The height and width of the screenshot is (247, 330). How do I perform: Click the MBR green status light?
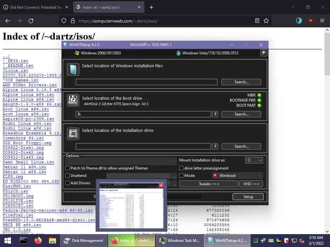pyautogui.click(x=259, y=95)
